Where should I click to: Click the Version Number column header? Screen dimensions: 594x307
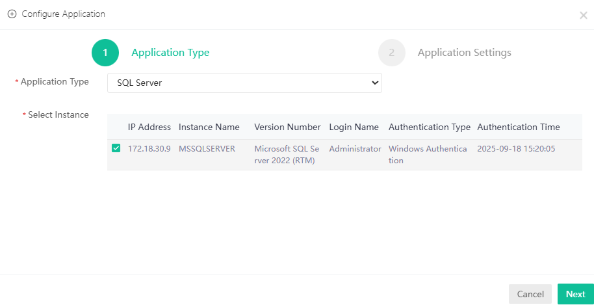click(287, 127)
